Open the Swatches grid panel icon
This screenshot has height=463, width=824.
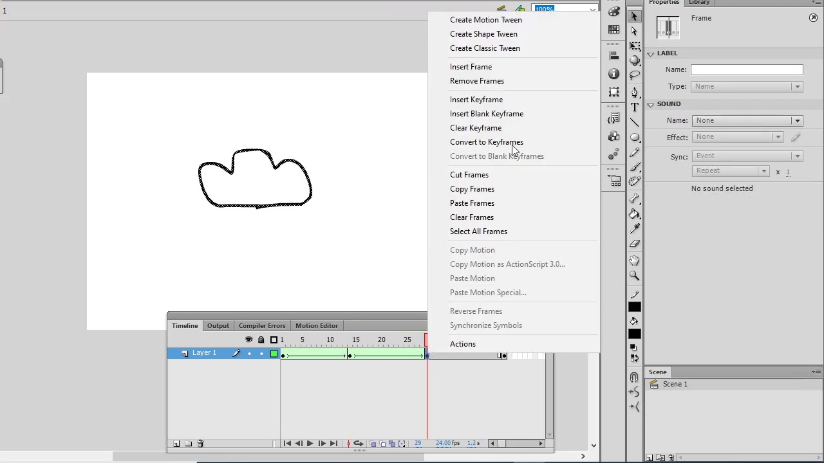(x=614, y=30)
